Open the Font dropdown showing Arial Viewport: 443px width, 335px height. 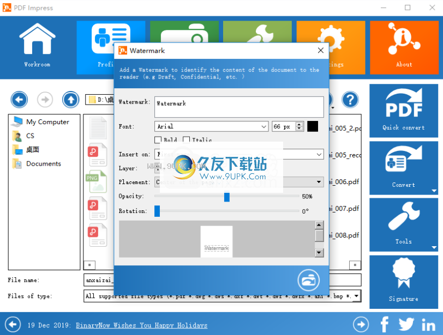point(211,126)
